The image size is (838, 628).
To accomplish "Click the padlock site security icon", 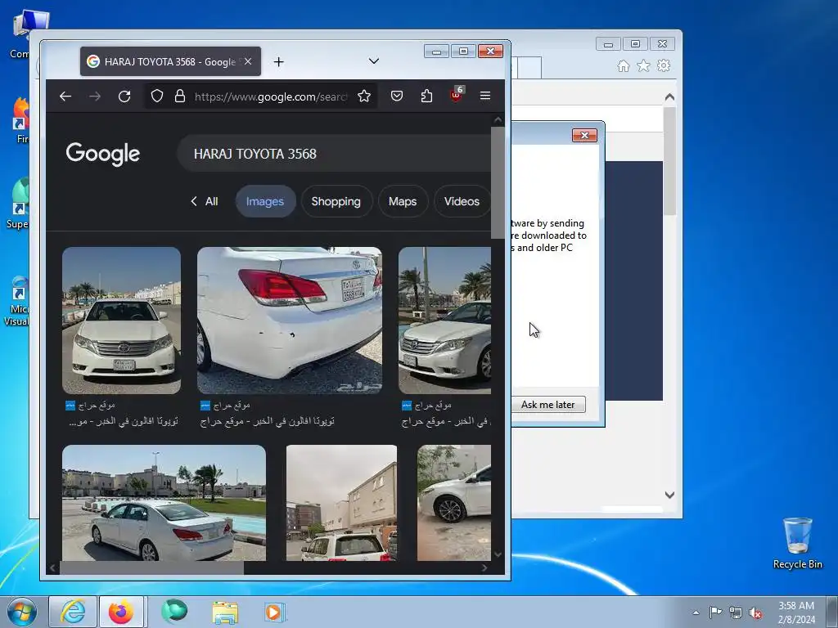I will (x=179, y=96).
